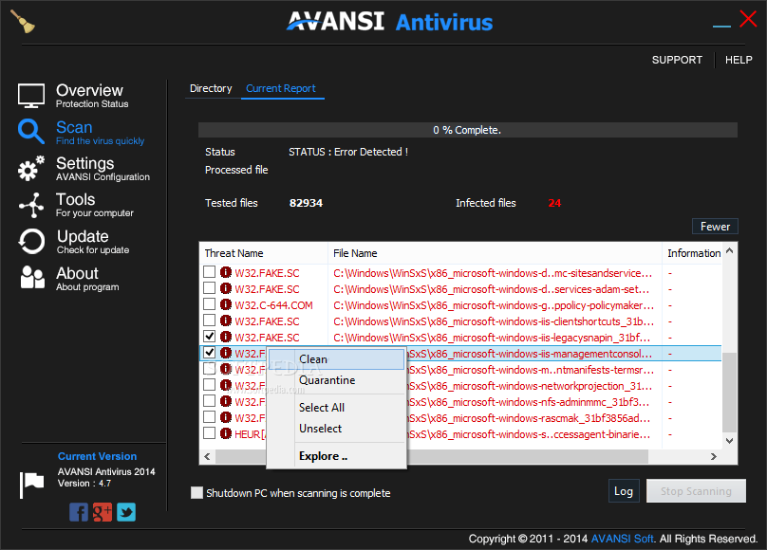Viewport: 767px width, 550px height.
Task: Click the Stop Scanning button
Action: 696,491
